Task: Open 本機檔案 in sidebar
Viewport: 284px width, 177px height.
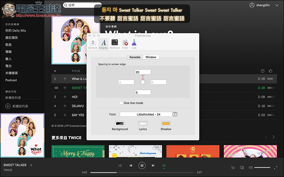Action: coord(12,73)
